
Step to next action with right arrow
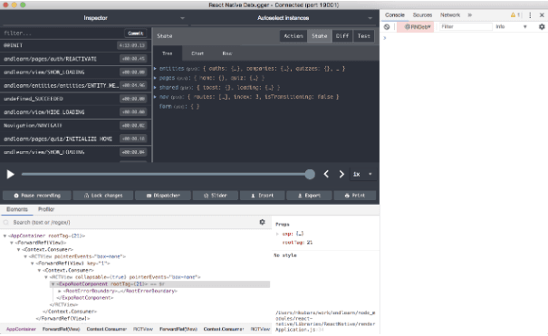click(x=341, y=174)
